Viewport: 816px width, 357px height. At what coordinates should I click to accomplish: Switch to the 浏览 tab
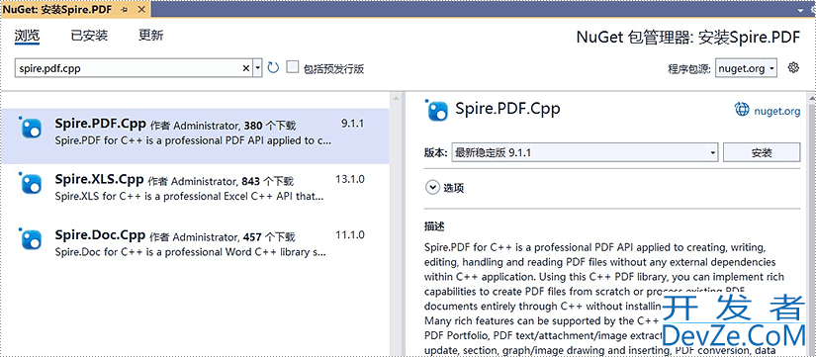point(28,36)
